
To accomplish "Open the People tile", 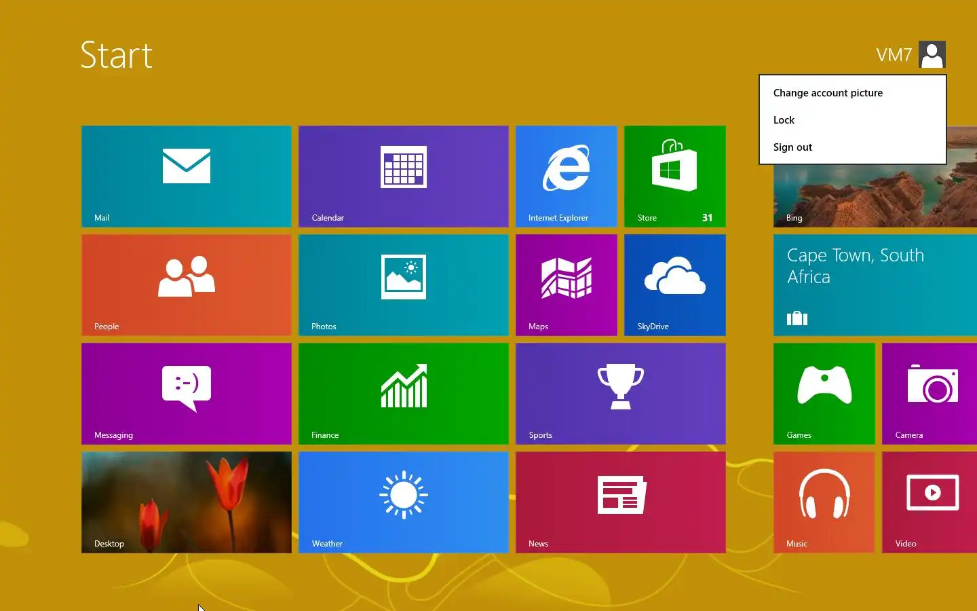I will click(187, 285).
